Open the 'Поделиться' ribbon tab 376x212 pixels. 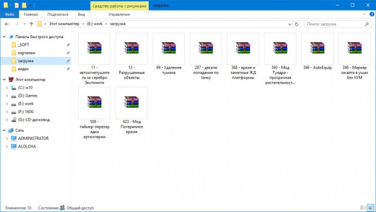[x=58, y=14]
